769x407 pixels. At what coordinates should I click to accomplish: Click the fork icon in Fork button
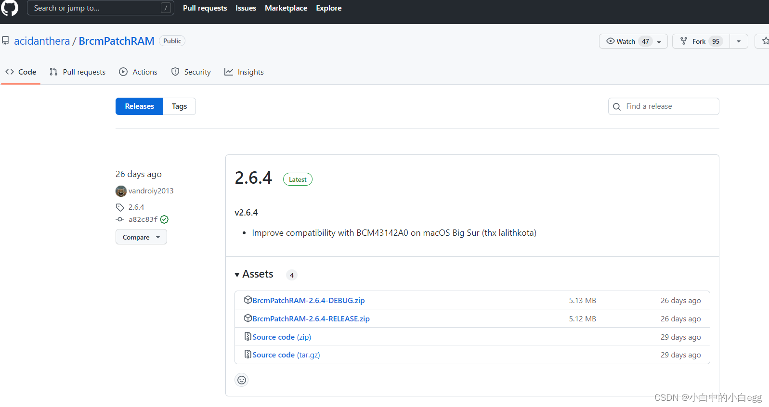(684, 41)
